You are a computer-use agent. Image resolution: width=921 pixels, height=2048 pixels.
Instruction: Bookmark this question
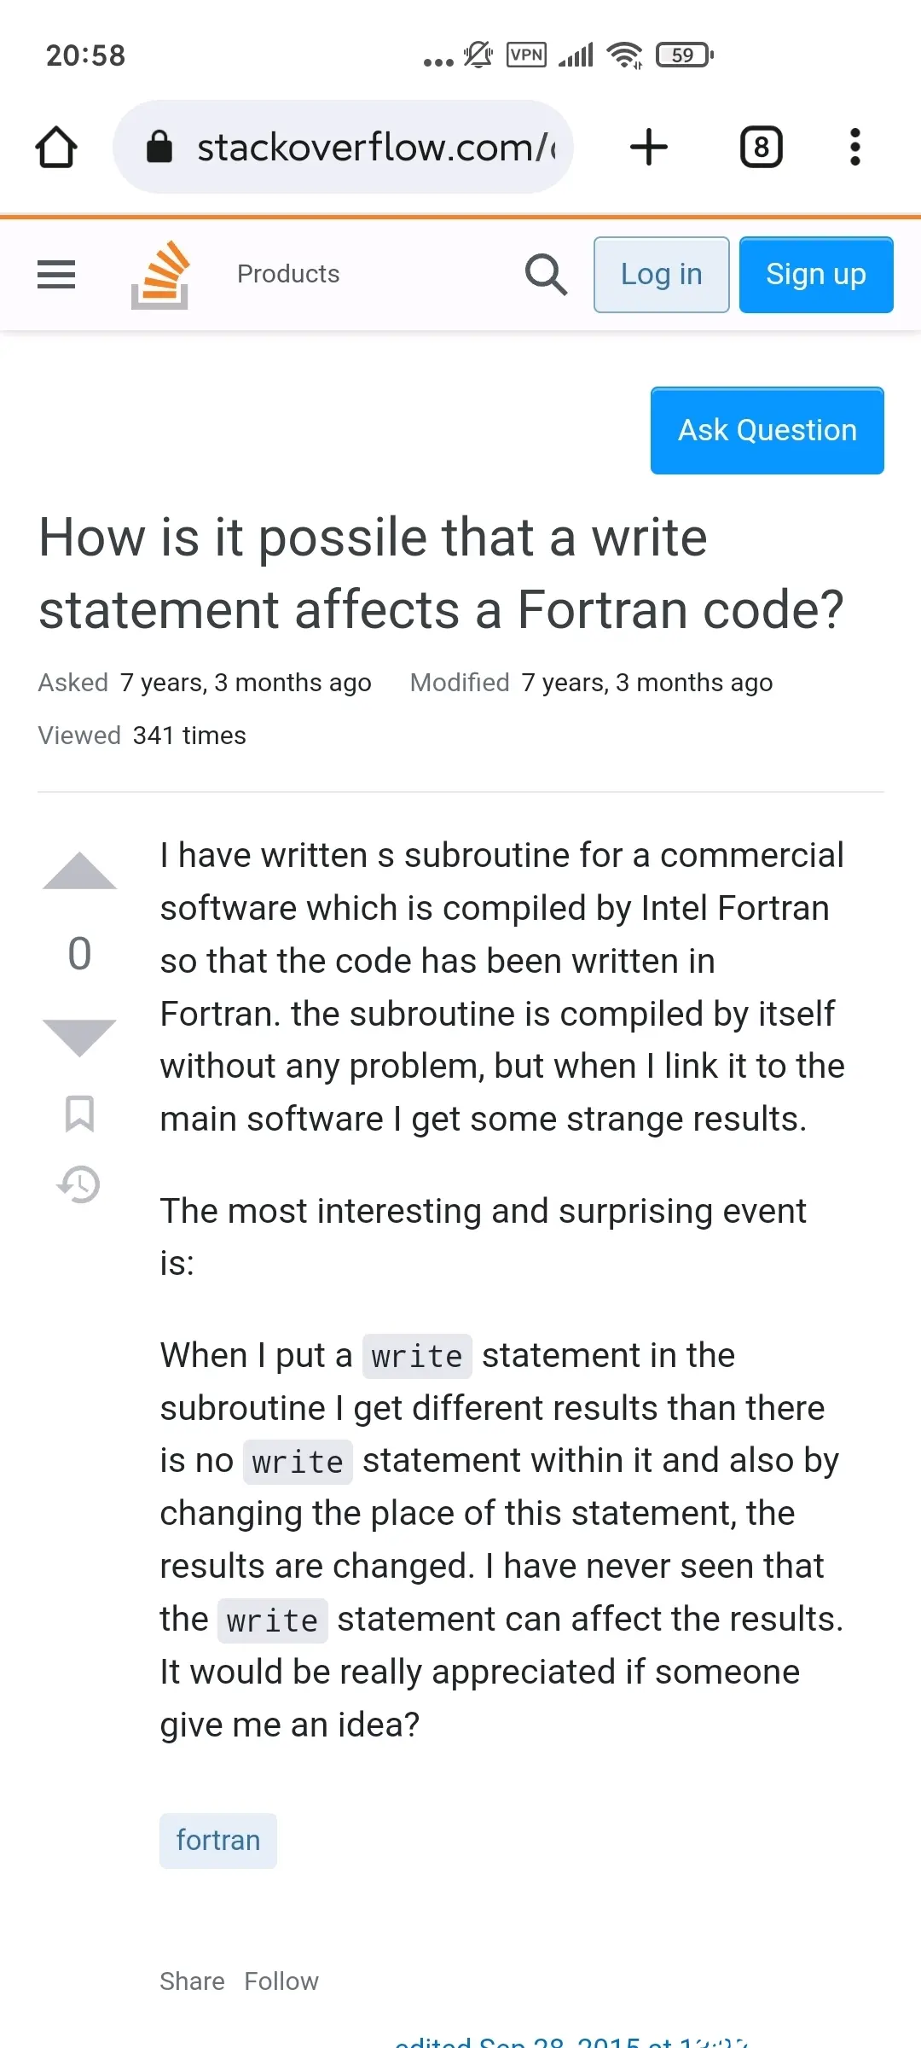[79, 1114]
